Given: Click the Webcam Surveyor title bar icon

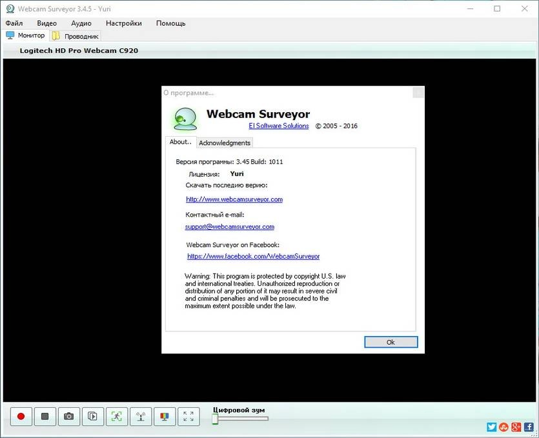Looking at the screenshot, I should pyautogui.click(x=10, y=8).
